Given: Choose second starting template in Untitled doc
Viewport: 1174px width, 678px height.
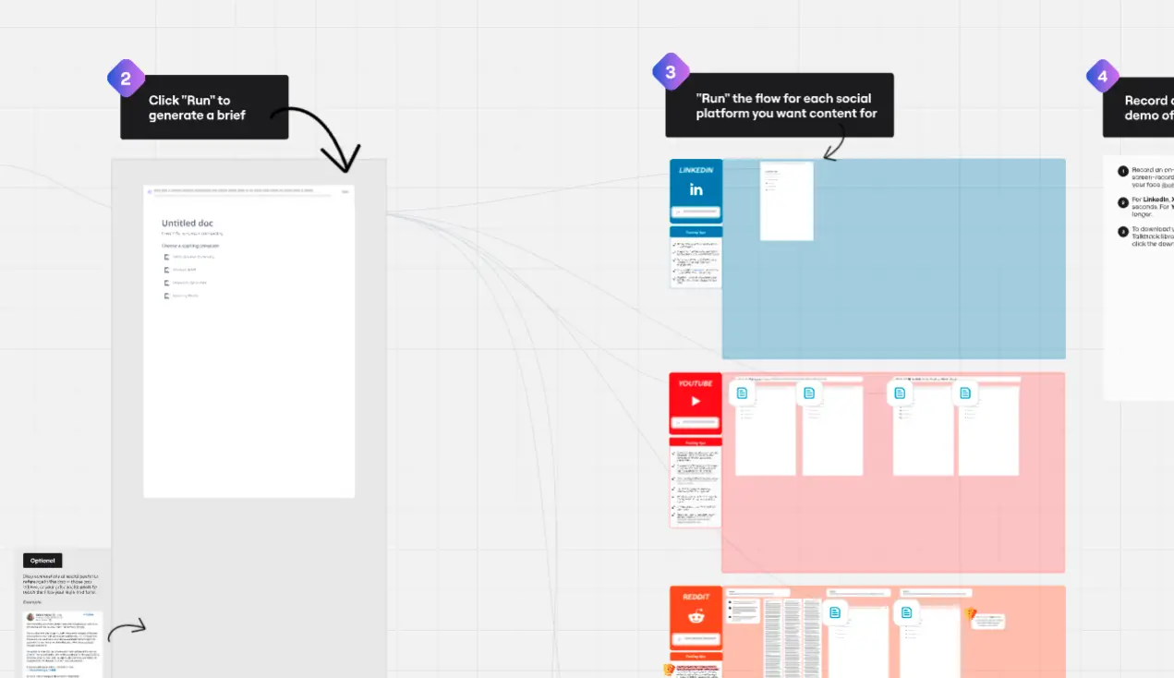Looking at the screenshot, I should [184, 270].
